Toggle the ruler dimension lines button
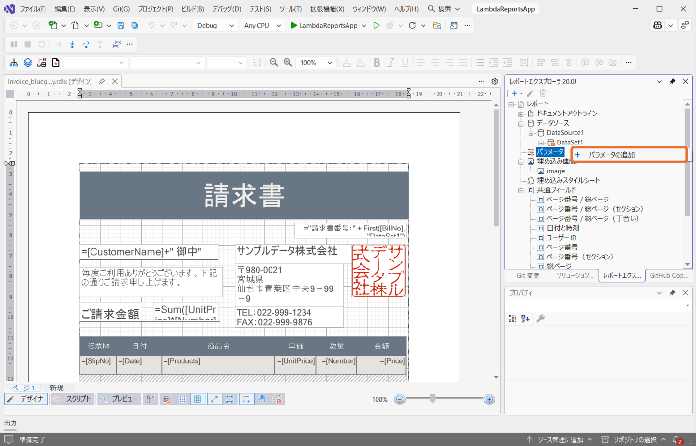The width and height of the screenshot is (696, 446). tap(151, 399)
